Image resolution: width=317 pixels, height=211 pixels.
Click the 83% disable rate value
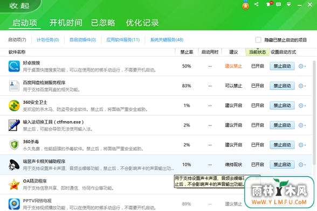point(187,86)
